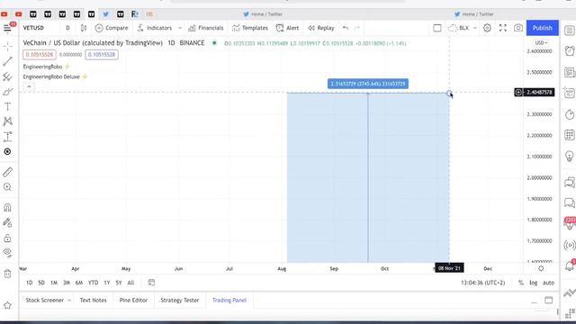This screenshot has height=324, width=576.
Task: Open the BLX saved layout
Action: tap(458, 28)
